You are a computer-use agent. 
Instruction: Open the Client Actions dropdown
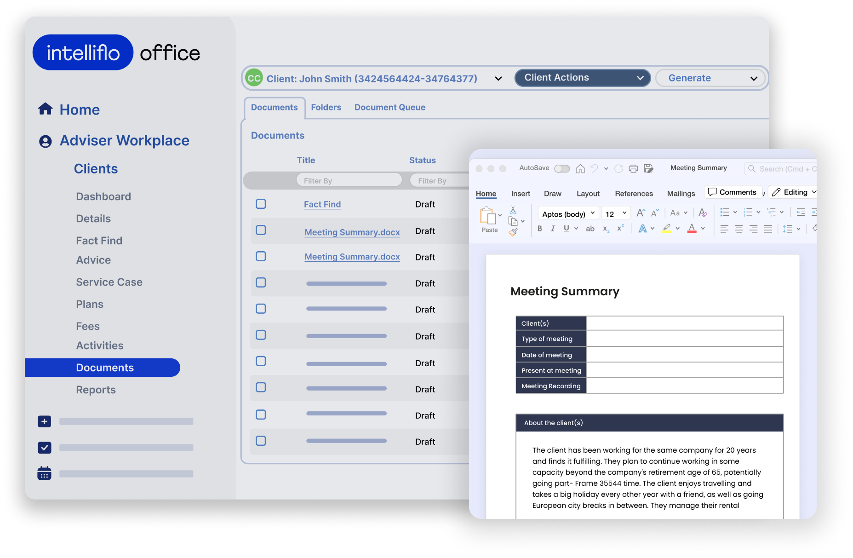pos(582,78)
